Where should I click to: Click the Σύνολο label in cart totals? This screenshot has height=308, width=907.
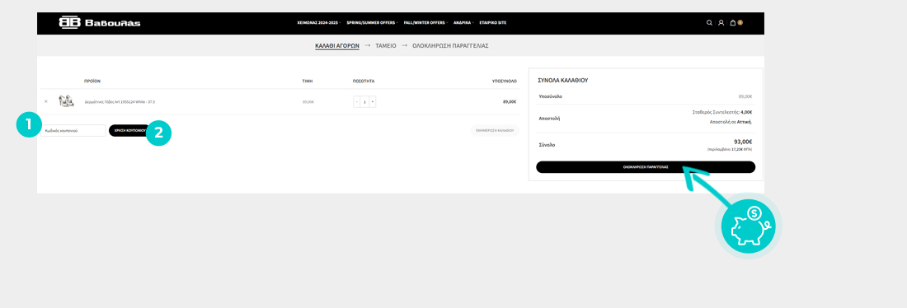(547, 145)
